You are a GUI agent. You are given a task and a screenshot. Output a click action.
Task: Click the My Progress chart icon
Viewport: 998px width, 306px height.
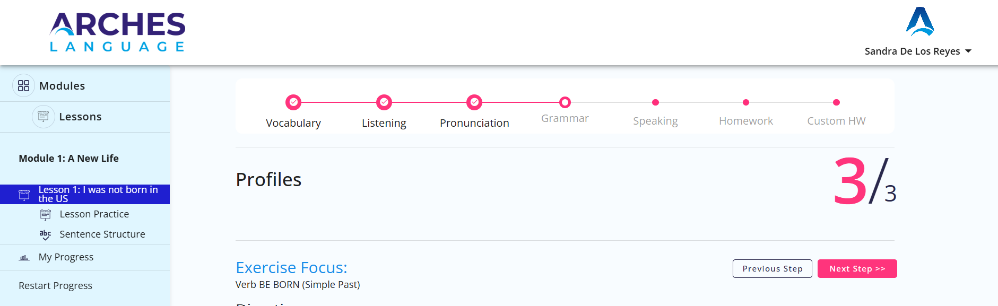[24, 258]
